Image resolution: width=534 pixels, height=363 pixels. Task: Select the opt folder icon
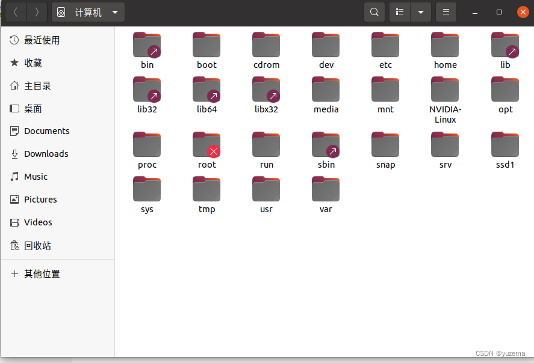[505, 89]
